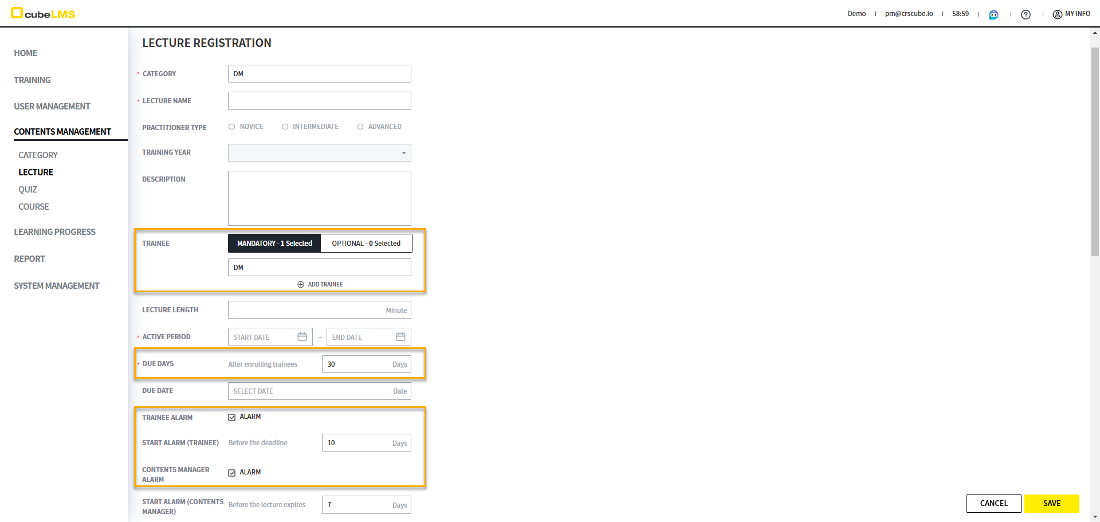The width and height of the screenshot is (1100, 522).
Task: Open MY INFO user profile
Action: click(x=1071, y=14)
